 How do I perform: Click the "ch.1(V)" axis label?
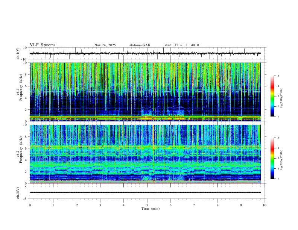pos(18,53)
